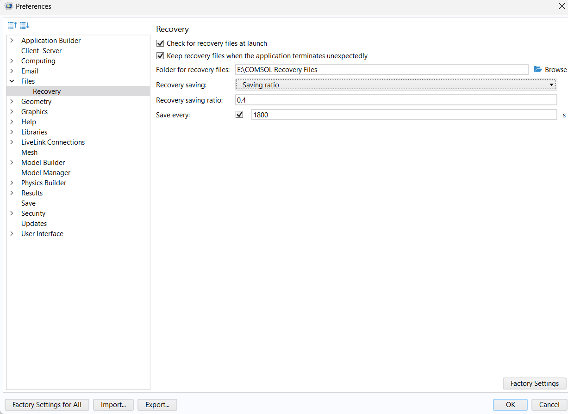Expand the Graphics tree node
568x414 pixels.
tap(12, 112)
